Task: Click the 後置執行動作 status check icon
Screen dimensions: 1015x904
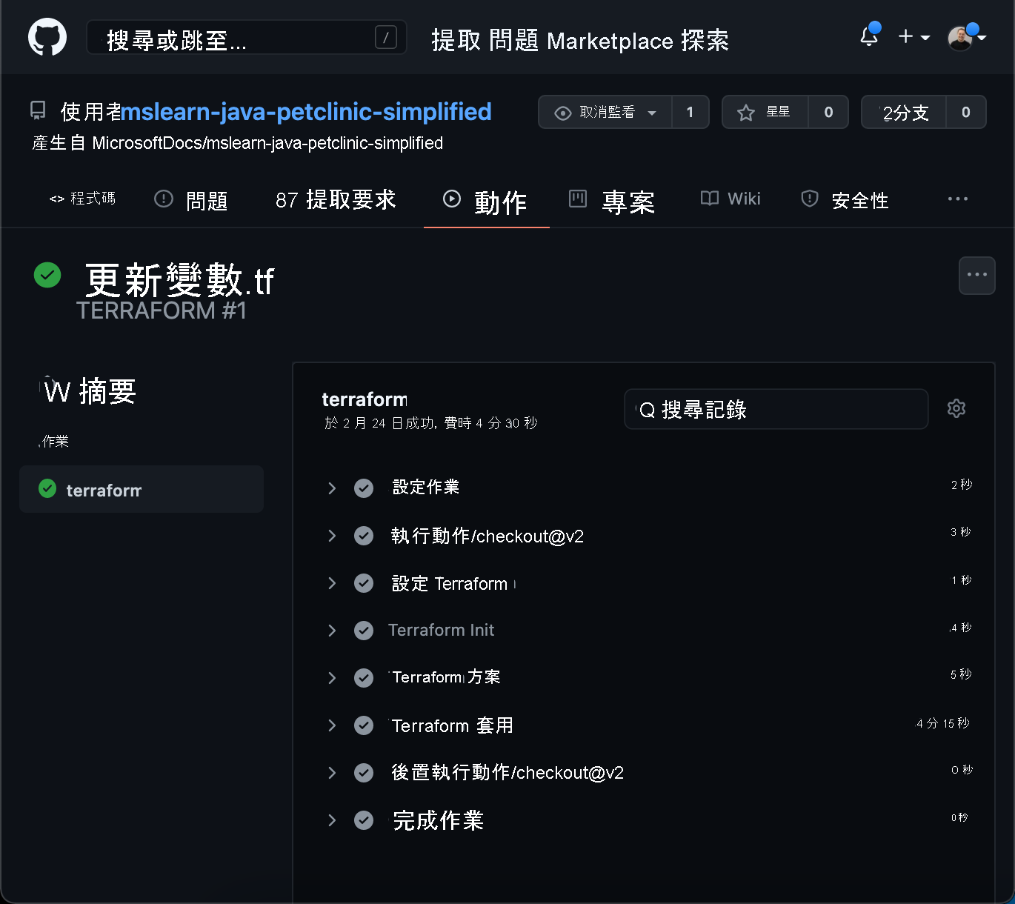Action: tap(364, 773)
